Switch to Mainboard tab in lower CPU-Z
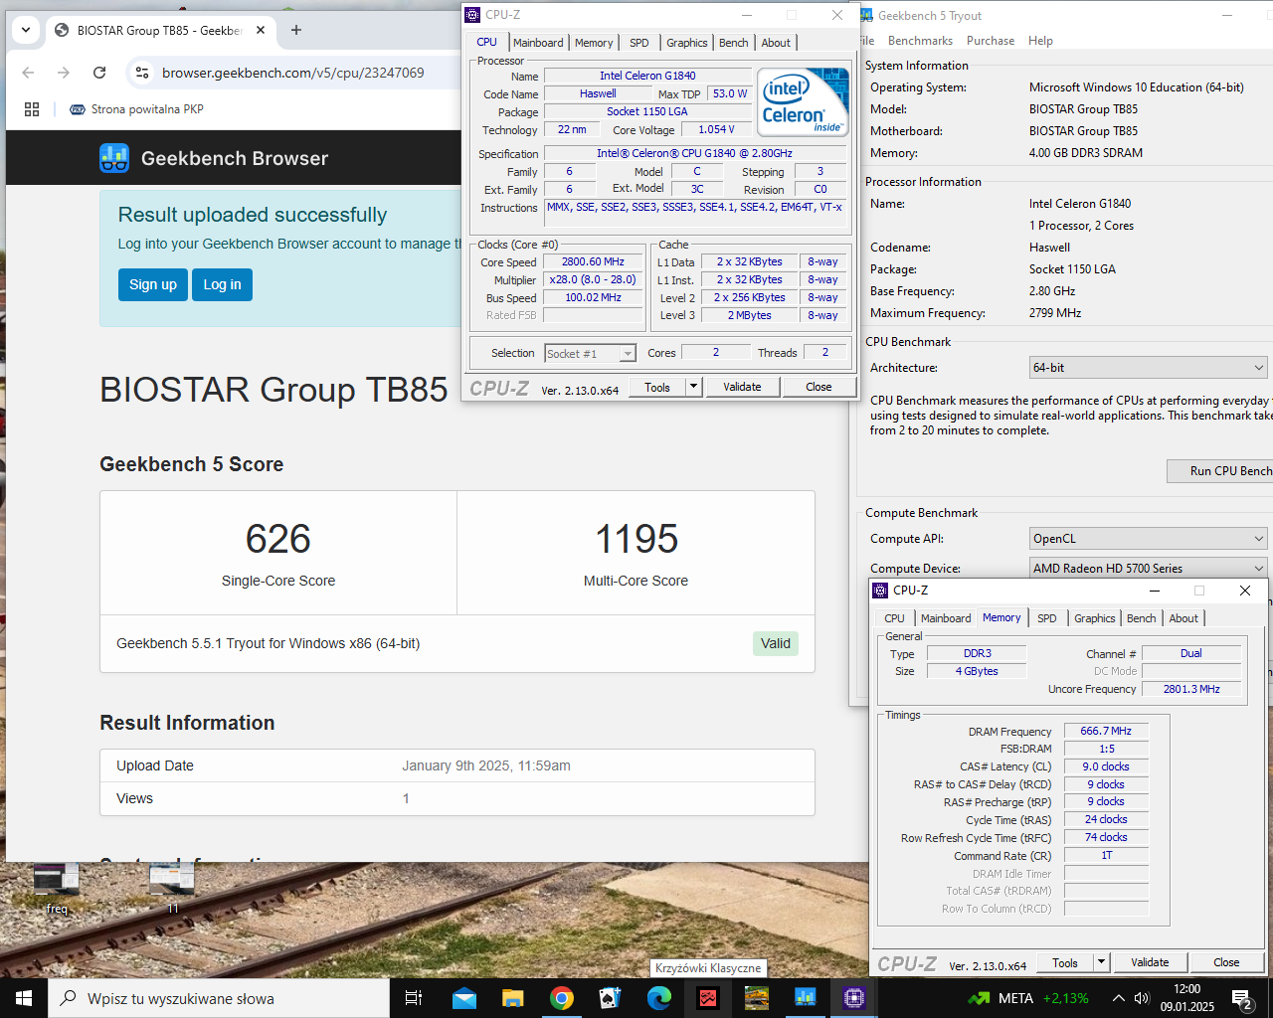The height and width of the screenshot is (1018, 1273). pyautogui.click(x=946, y=618)
